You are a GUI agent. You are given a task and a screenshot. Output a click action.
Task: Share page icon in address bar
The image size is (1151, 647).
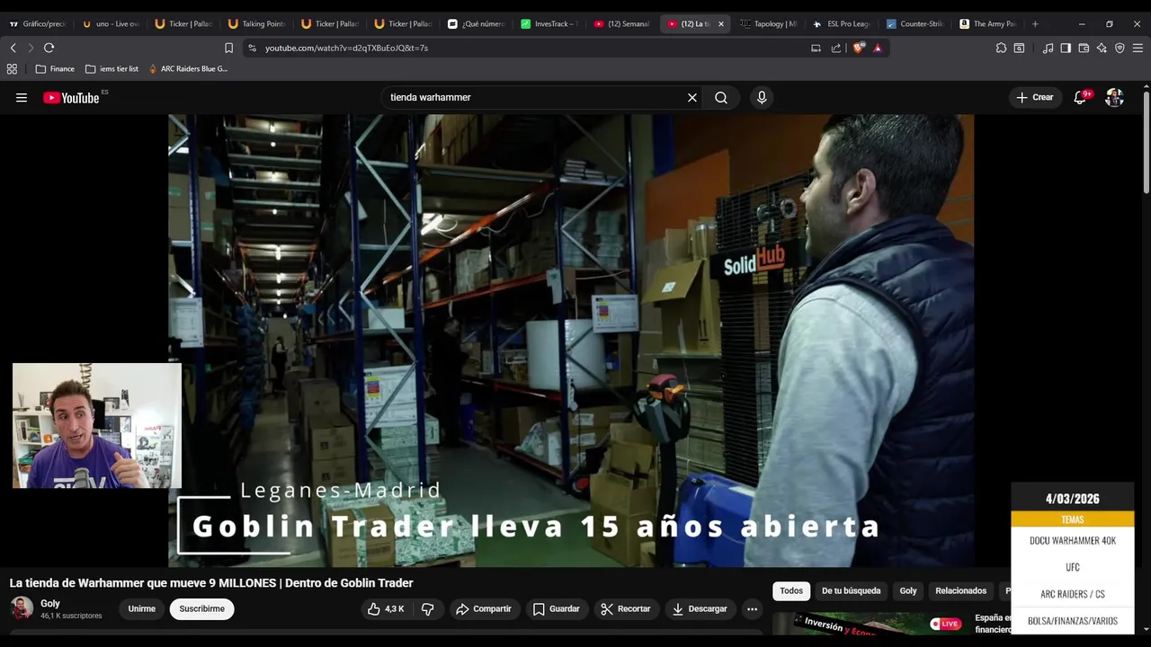click(x=836, y=48)
